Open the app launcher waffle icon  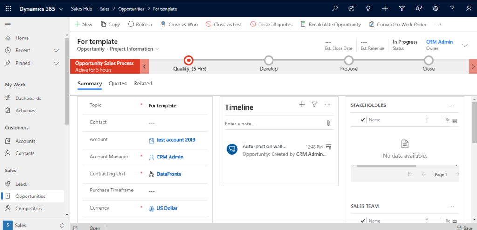click(8, 9)
